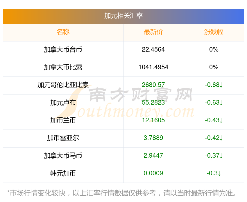Click the price value 22.4564

click(153, 50)
